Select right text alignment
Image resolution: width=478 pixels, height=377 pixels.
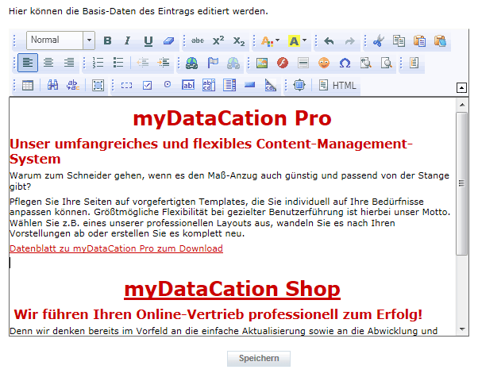pyautogui.click(x=69, y=63)
